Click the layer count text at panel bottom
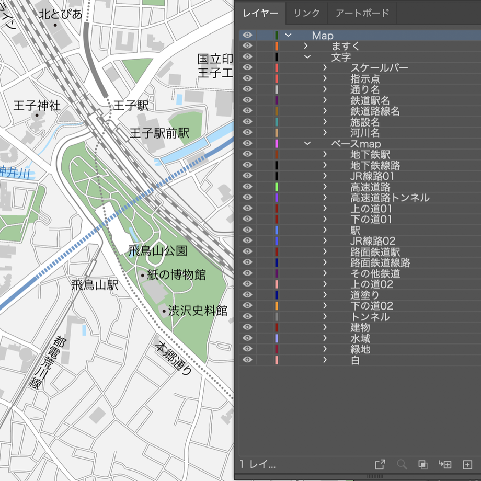 coord(257,464)
